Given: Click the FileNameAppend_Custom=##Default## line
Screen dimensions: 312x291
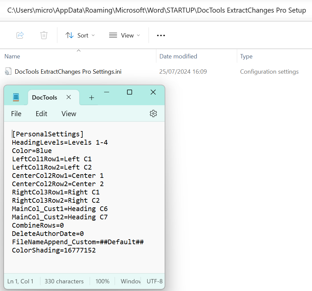Looking at the screenshot, I should 78,242.
